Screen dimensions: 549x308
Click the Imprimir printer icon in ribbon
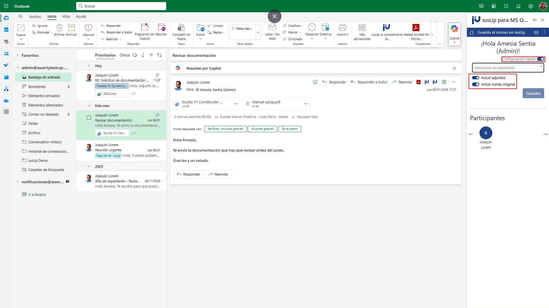342,28
